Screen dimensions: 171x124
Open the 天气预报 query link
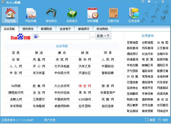(x=133, y=71)
